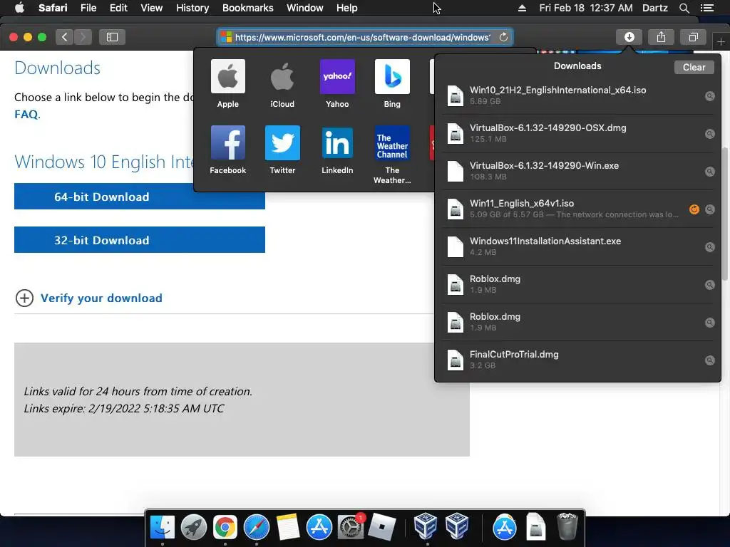
Task: Open the iCloud favorite icon
Action: coord(282,76)
